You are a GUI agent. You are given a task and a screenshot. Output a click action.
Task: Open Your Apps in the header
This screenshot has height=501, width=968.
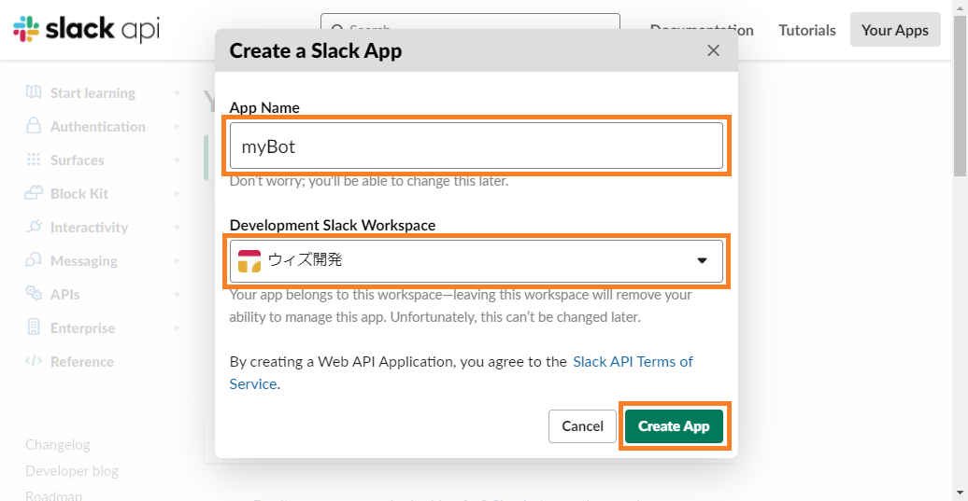click(x=895, y=30)
